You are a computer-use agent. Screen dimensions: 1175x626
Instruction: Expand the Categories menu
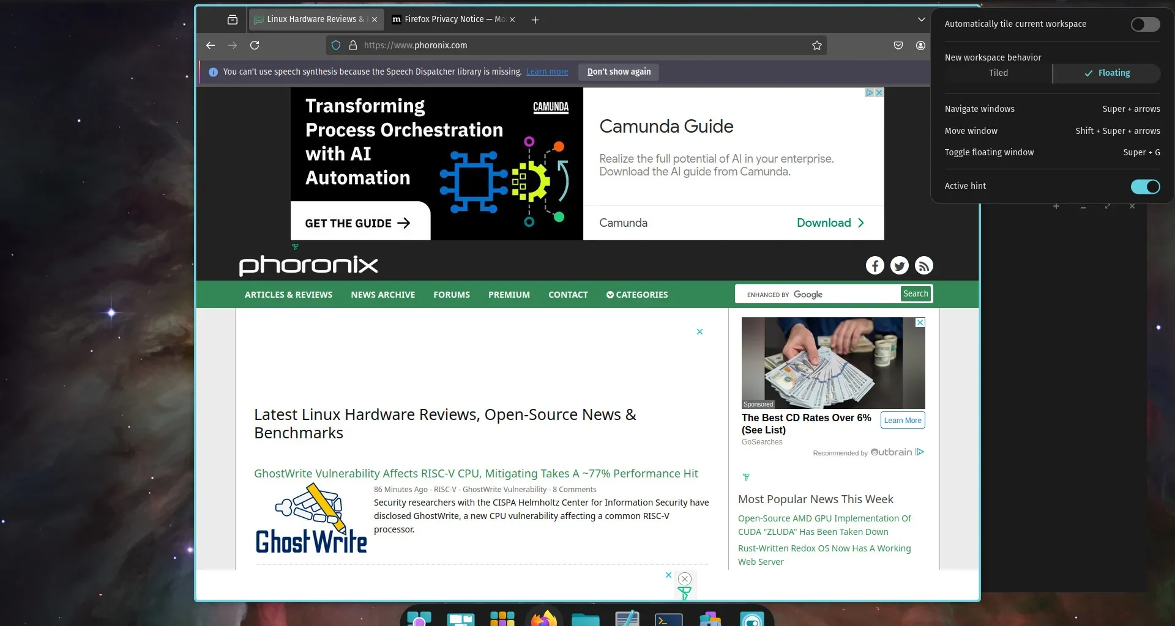tap(637, 295)
